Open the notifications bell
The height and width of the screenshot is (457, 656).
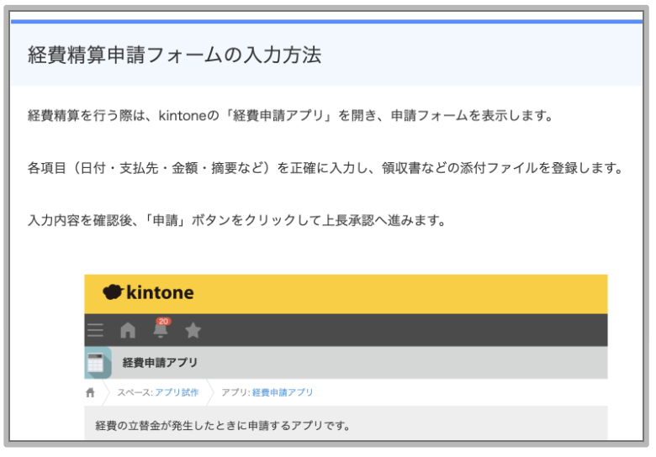[161, 331]
